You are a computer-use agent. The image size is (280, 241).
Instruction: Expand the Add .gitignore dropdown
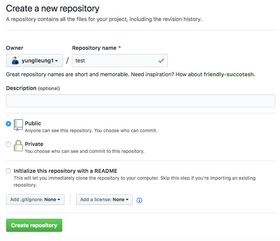35,200
